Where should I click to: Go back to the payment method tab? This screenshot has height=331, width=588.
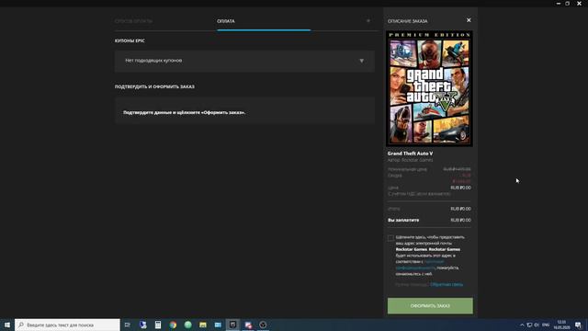[133, 21]
